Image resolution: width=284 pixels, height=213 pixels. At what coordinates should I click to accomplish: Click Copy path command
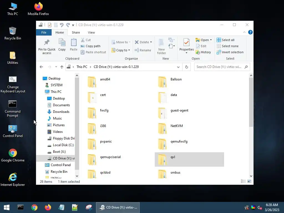click(x=90, y=46)
